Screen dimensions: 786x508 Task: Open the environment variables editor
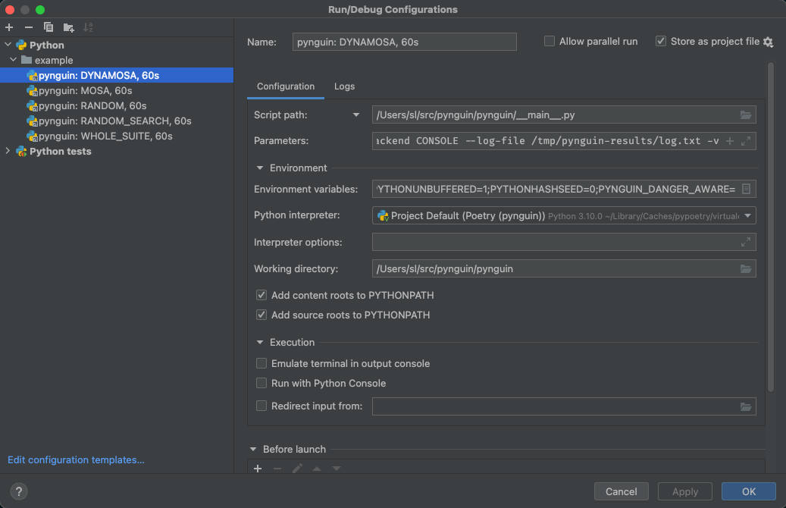(746, 189)
